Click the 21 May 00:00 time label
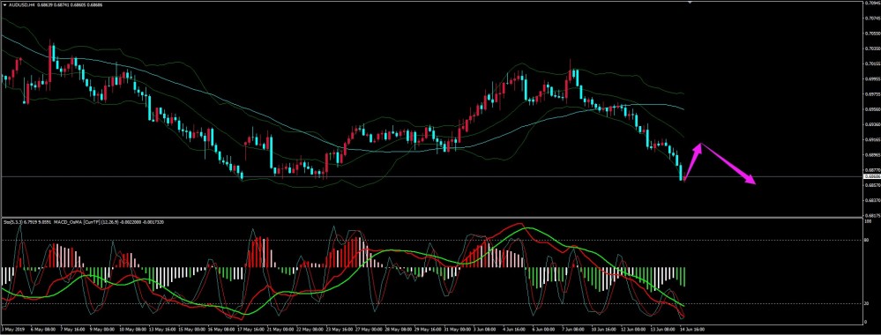The width and height of the screenshot is (881, 335). click(x=280, y=330)
